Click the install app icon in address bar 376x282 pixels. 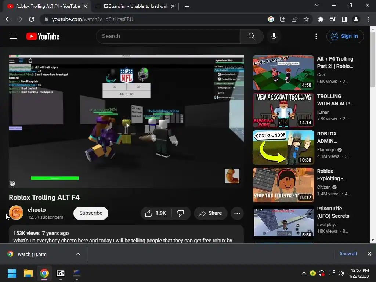tap(283, 19)
